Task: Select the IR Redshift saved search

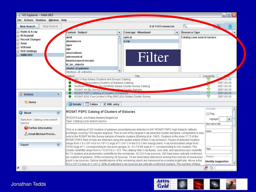Action: click(27, 35)
